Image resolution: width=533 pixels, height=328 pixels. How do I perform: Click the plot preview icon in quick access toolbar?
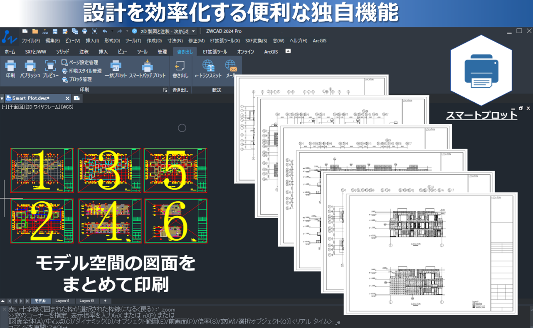click(x=95, y=31)
